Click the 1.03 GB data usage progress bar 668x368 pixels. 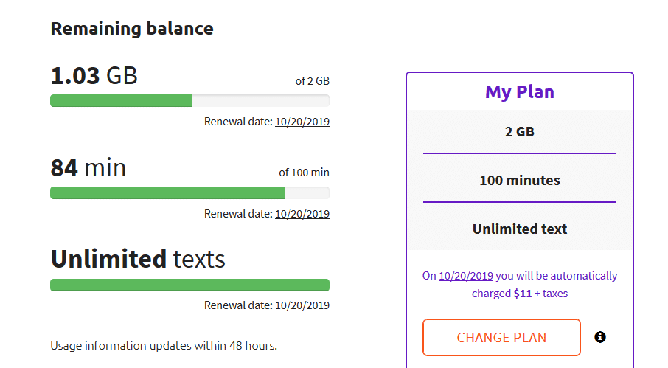click(189, 101)
